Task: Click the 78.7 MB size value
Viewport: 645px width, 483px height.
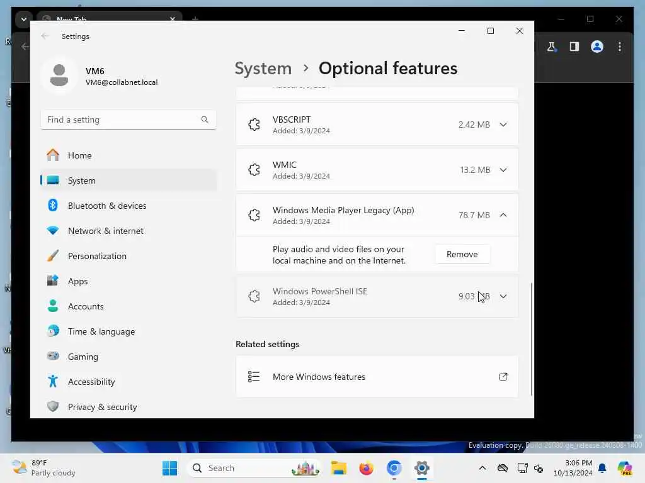Action: point(474,215)
